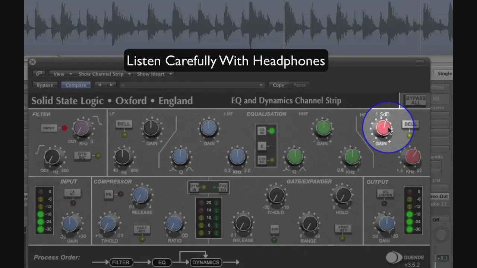Image resolution: width=477 pixels, height=268 pixels.
Task: Toggle the plugin Bypass button
Action: point(45,85)
